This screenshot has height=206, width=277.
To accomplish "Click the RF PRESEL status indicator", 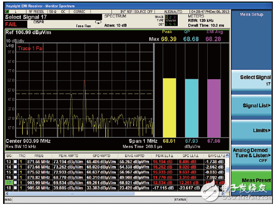I will 36,12.
